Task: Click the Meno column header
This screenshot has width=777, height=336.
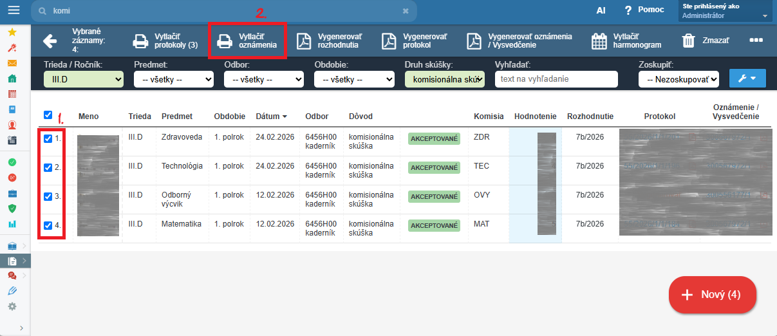Action: [88, 117]
